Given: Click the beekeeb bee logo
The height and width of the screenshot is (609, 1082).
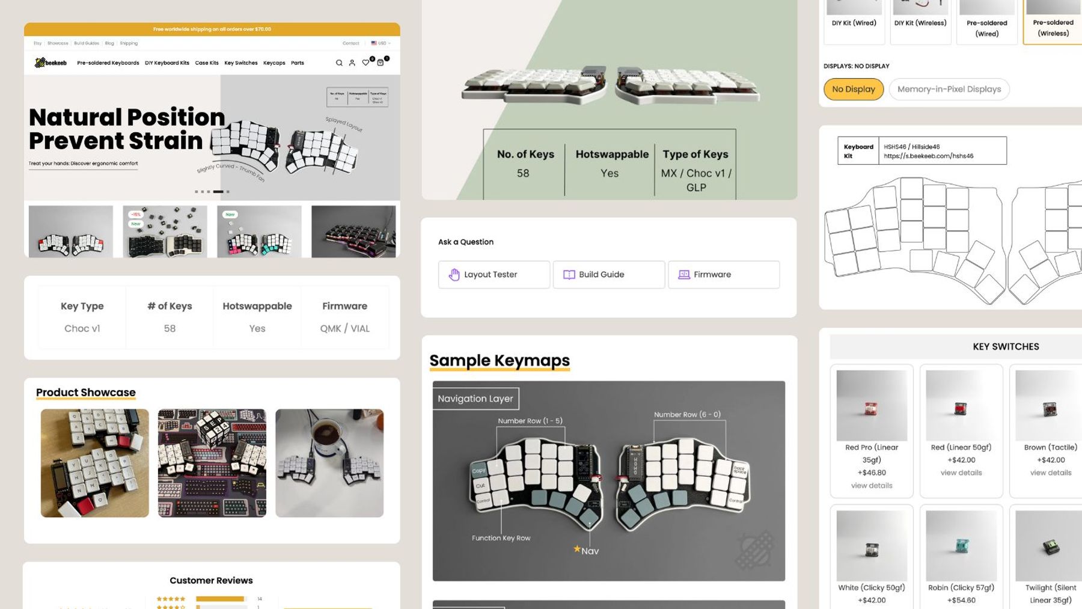Looking at the screenshot, I should tap(41, 62).
